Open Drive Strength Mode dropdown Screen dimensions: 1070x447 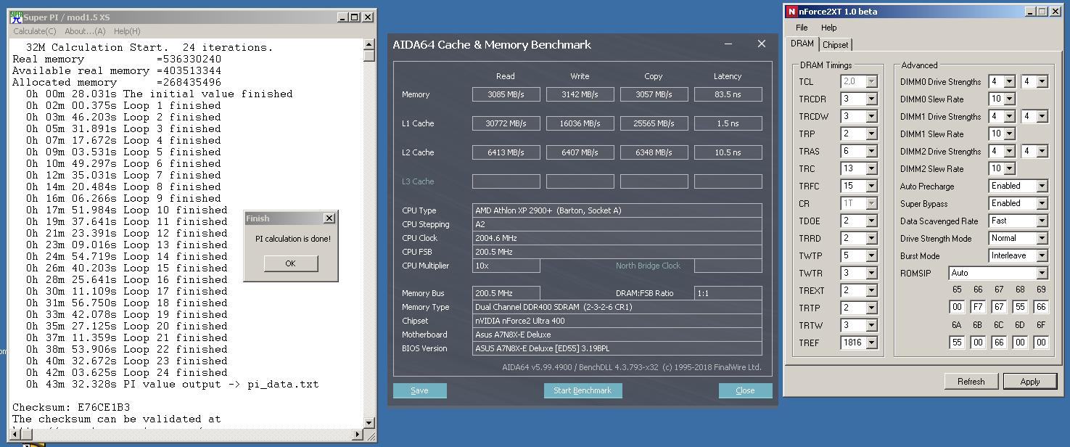pos(1042,238)
